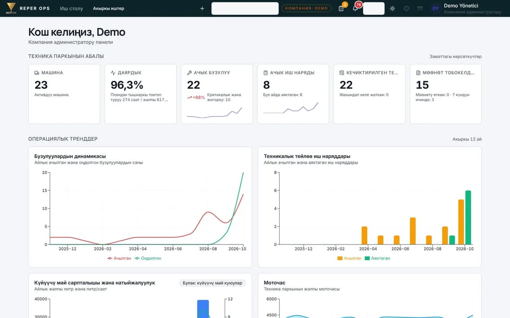Screen dimensions: 510x318
Task: Click the Кош келиңиз, Demo heading
Action: (77, 32)
